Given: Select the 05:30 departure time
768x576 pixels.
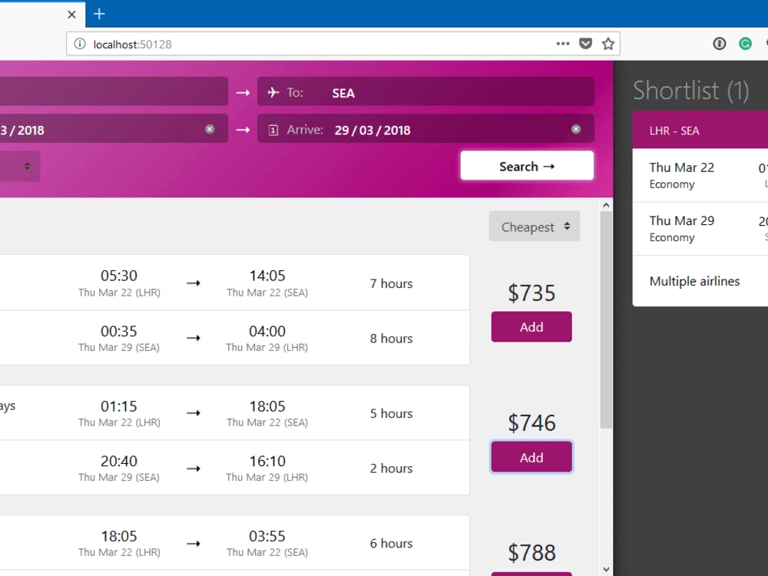Looking at the screenshot, I should click(x=119, y=276).
